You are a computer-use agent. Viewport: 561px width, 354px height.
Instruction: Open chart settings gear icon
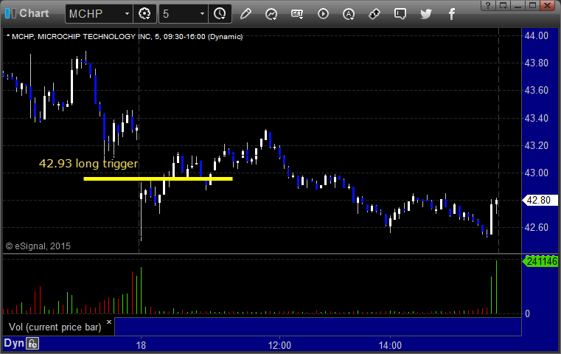pos(144,13)
